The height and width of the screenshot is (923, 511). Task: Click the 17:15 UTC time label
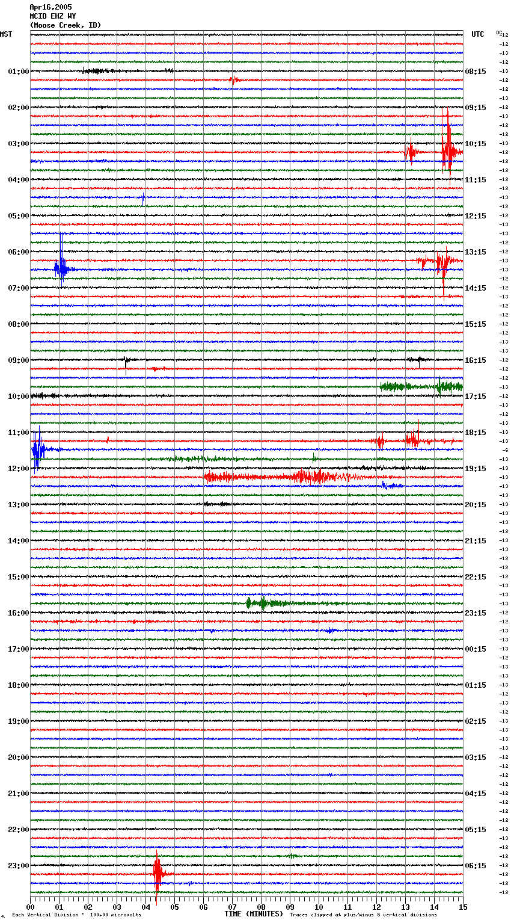click(x=476, y=397)
